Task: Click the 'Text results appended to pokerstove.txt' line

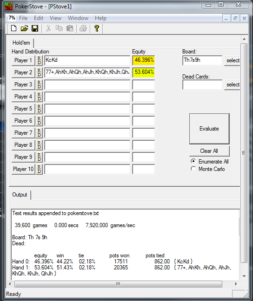Action: 55,213
